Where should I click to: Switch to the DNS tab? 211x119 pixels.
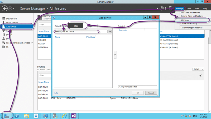pos(76,26)
